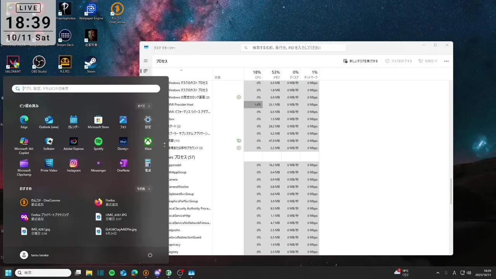Select Wallpaper Engine desktop shortcut
Screen dimensions: 496x279
click(91, 12)
